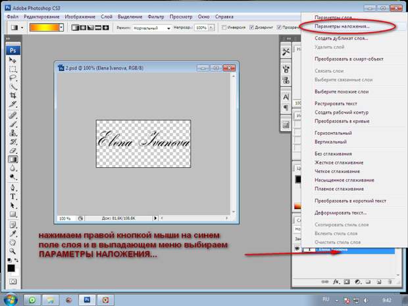Toggle the Прозрачность checkbox
The image size is (408, 306).
pyautogui.click(x=279, y=28)
